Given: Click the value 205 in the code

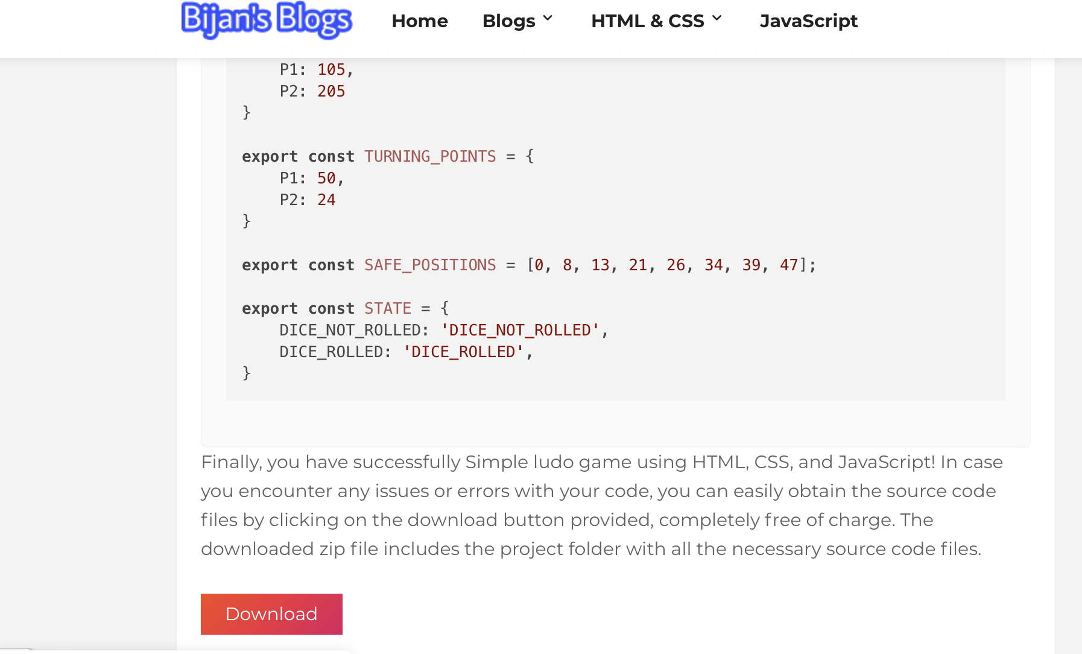Looking at the screenshot, I should 331,92.
